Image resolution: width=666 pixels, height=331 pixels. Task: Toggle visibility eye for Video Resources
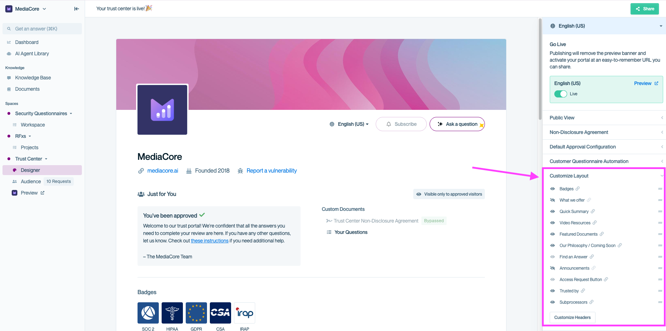coord(552,223)
